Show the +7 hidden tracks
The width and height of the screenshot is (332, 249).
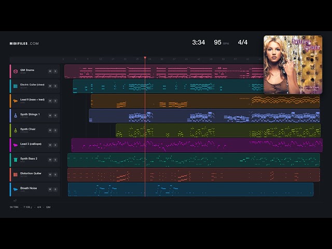(x=15, y=201)
